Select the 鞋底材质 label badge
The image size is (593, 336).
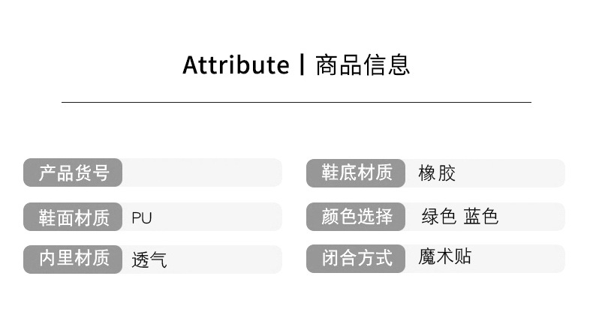point(356,173)
